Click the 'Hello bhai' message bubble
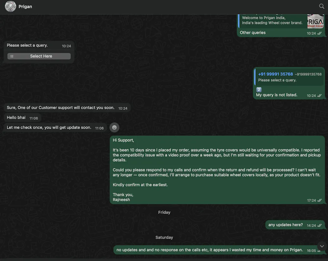 click(x=16, y=118)
